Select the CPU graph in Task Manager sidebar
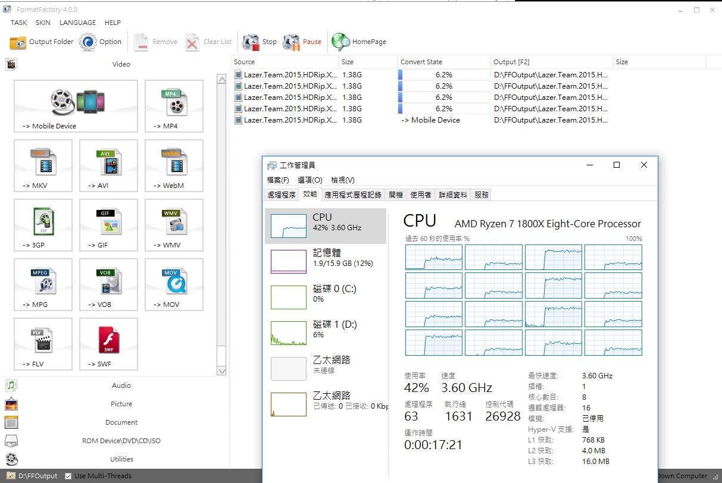 tap(326, 226)
